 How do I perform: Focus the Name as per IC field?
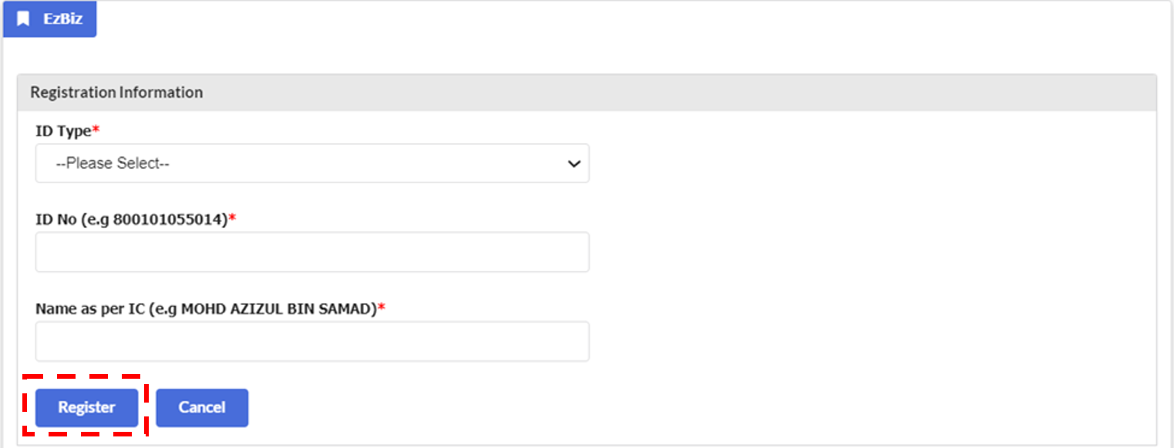point(312,341)
